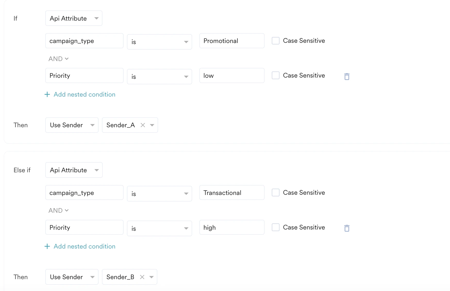This screenshot has width=450, height=291.
Task: Add nested condition in Else if block
Action: tap(84, 246)
